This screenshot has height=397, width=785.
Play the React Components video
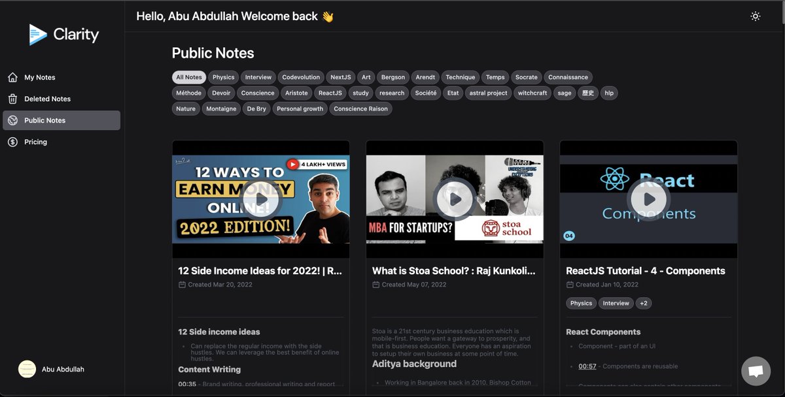click(x=648, y=199)
